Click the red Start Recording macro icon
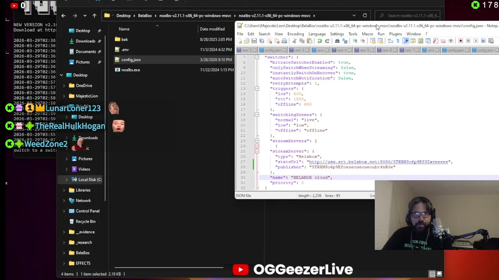Viewport: 499px width, 280px height. (x=460, y=41)
